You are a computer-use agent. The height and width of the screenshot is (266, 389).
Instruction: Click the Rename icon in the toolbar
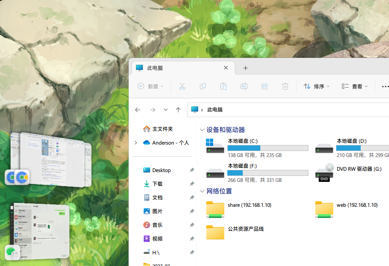pyautogui.click(x=244, y=86)
